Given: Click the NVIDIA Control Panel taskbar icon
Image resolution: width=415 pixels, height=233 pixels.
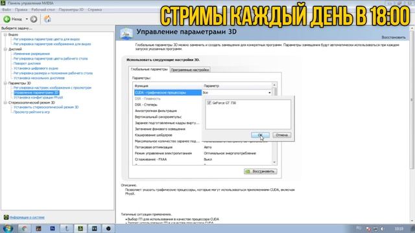Looking at the screenshot, I should pos(80,228).
